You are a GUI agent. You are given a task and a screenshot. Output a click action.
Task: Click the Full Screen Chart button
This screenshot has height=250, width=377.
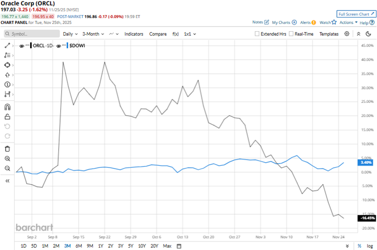click(x=356, y=14)
